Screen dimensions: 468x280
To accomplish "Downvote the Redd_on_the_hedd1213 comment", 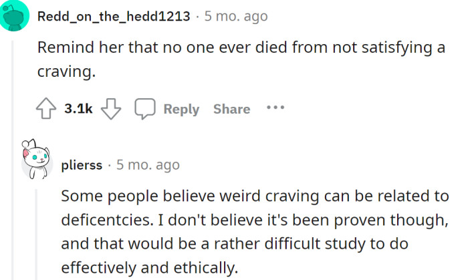I will coord(110,109).
